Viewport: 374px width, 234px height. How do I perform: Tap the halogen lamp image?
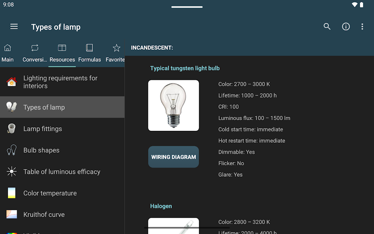(173, 226)
